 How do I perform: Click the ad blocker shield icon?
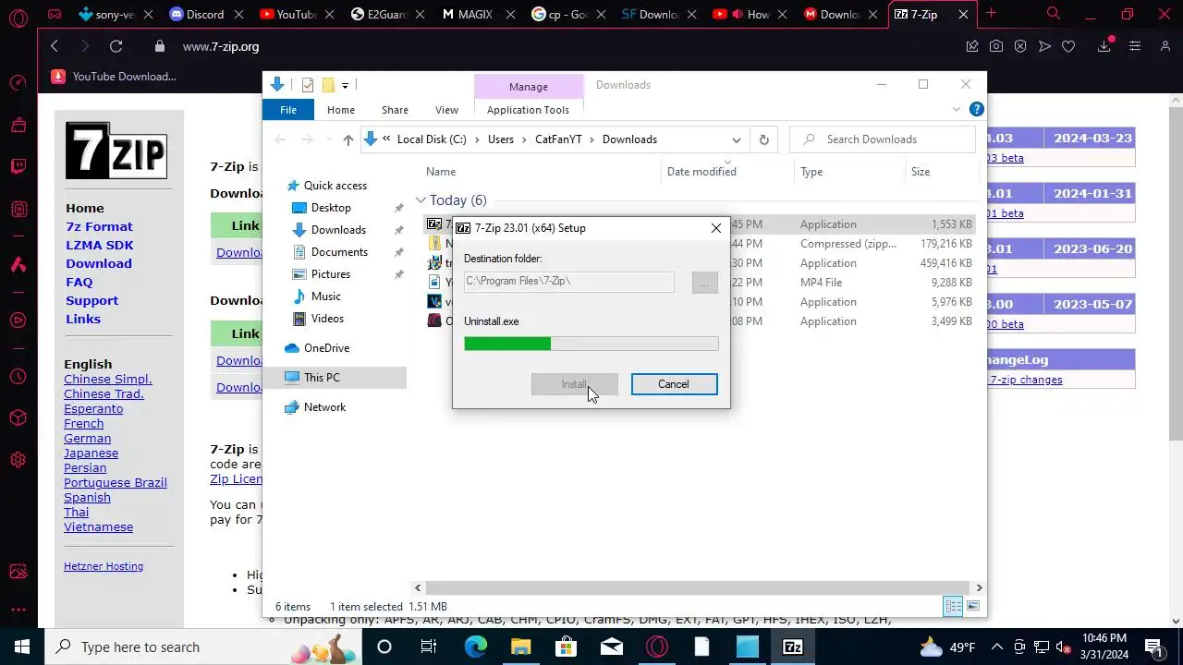[x=1020, y=46]
